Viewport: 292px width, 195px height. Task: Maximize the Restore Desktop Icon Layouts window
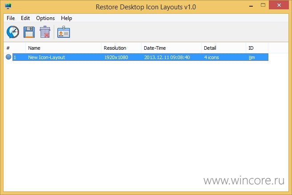tap(263, 5)
